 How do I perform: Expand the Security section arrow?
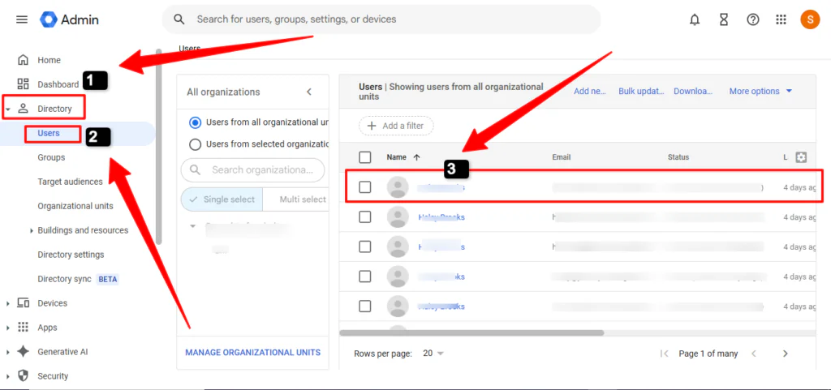point(8,377)
